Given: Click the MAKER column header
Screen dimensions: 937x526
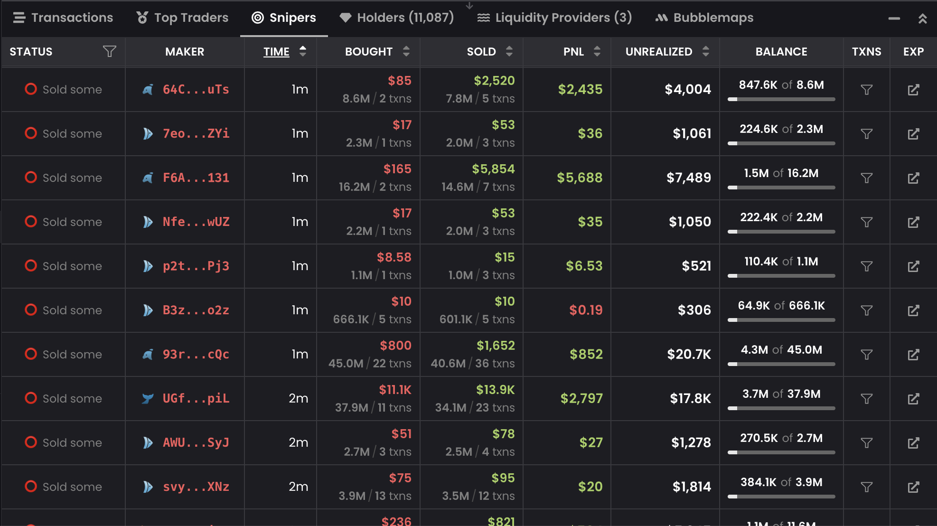Looking at the screenshot, I should pyautogui.click(x=185, y=51).
